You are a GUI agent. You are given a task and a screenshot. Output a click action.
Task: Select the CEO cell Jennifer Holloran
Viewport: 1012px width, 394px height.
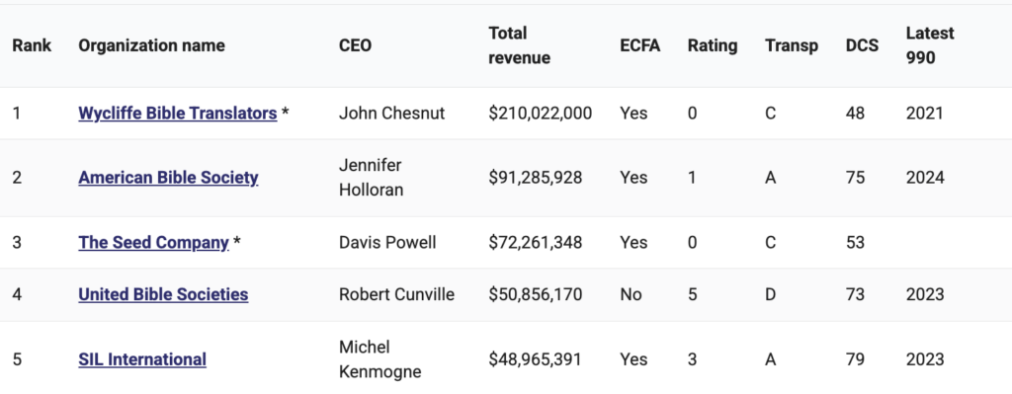(x=372, y=178)
